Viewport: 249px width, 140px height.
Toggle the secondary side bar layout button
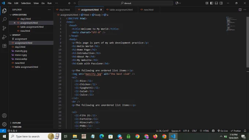(221, 3)
